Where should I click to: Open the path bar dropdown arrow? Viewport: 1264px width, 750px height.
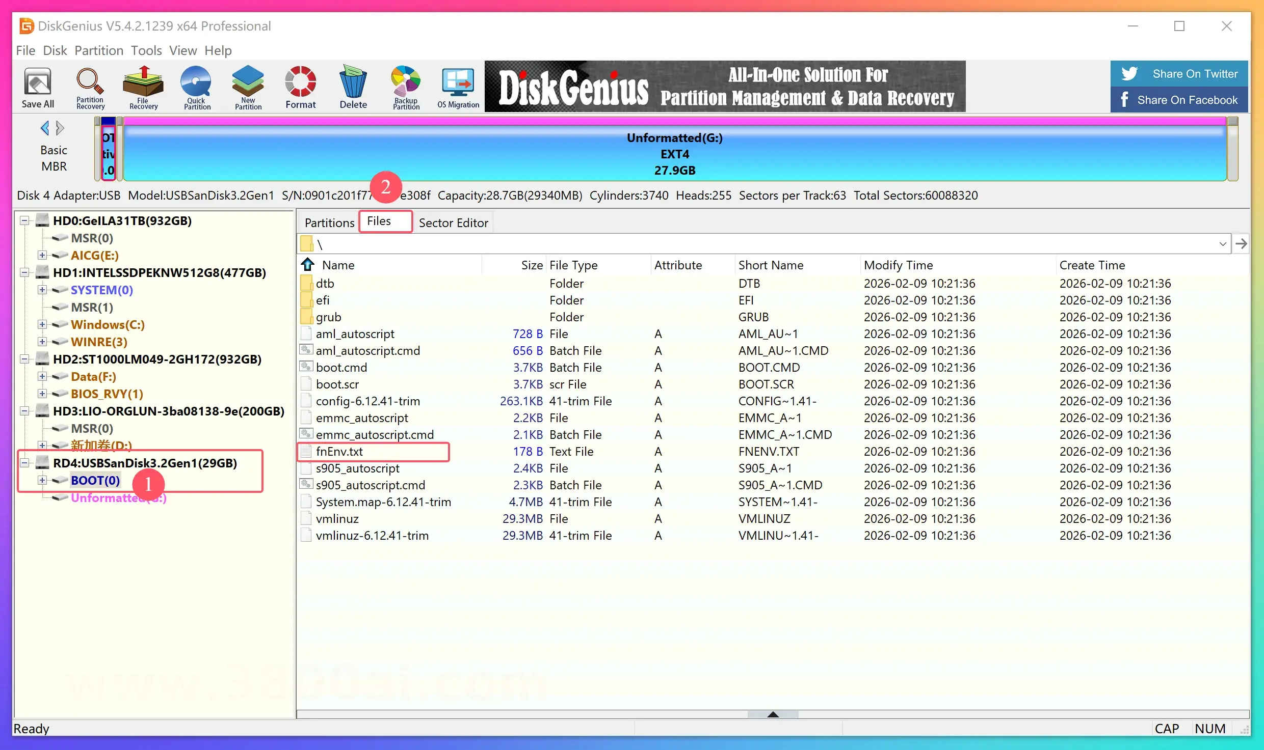tap(1222, 244)
